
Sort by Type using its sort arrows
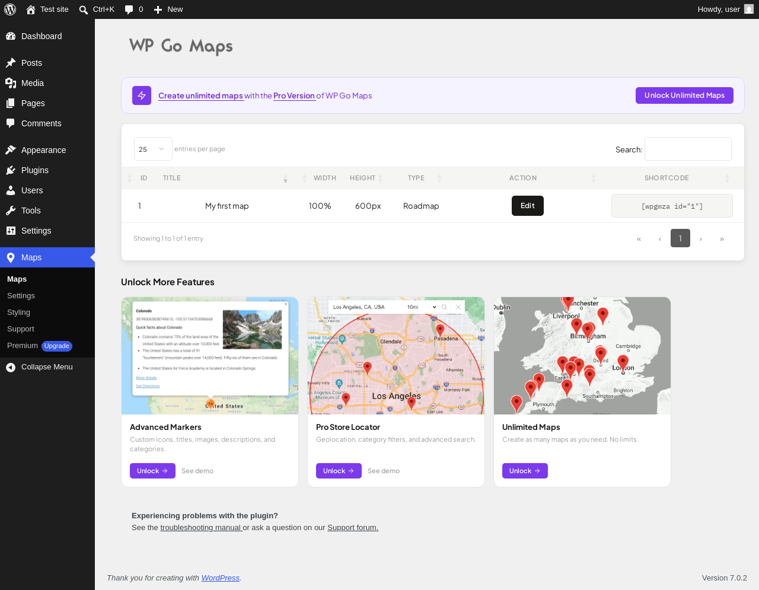click(439, 178)
